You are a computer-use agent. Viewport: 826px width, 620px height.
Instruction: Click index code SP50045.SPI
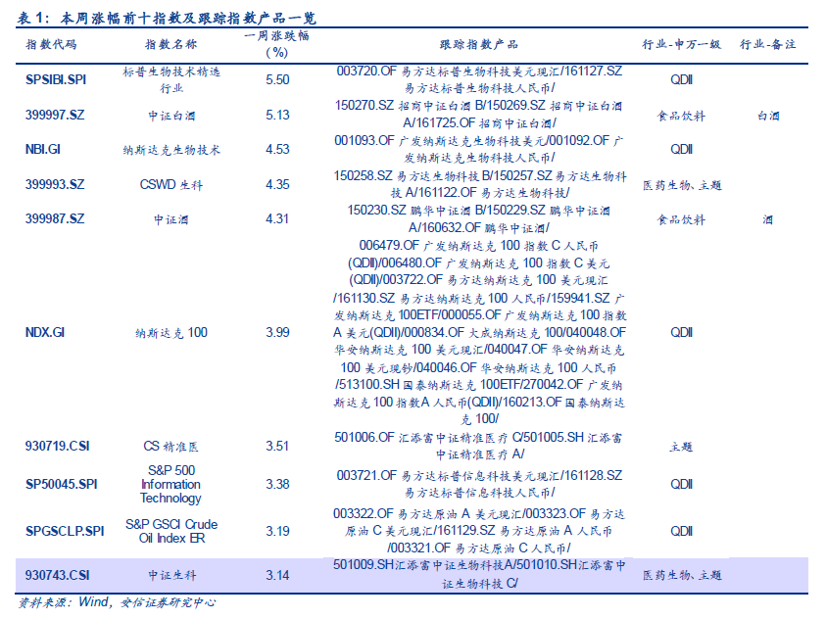tap(61, 484)
